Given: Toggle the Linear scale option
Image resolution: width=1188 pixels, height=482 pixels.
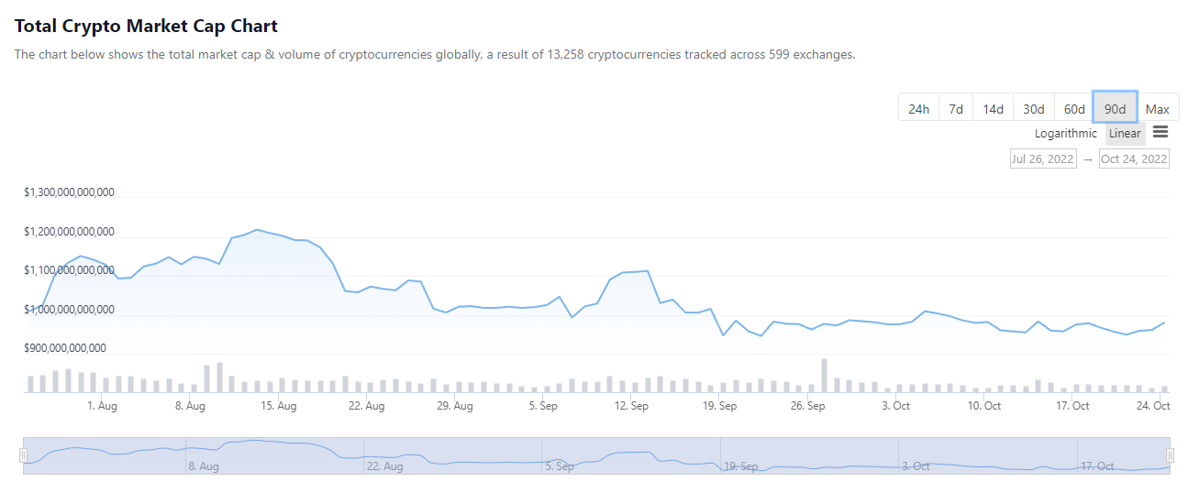Looking at the screenshot, I should 1125,134.
